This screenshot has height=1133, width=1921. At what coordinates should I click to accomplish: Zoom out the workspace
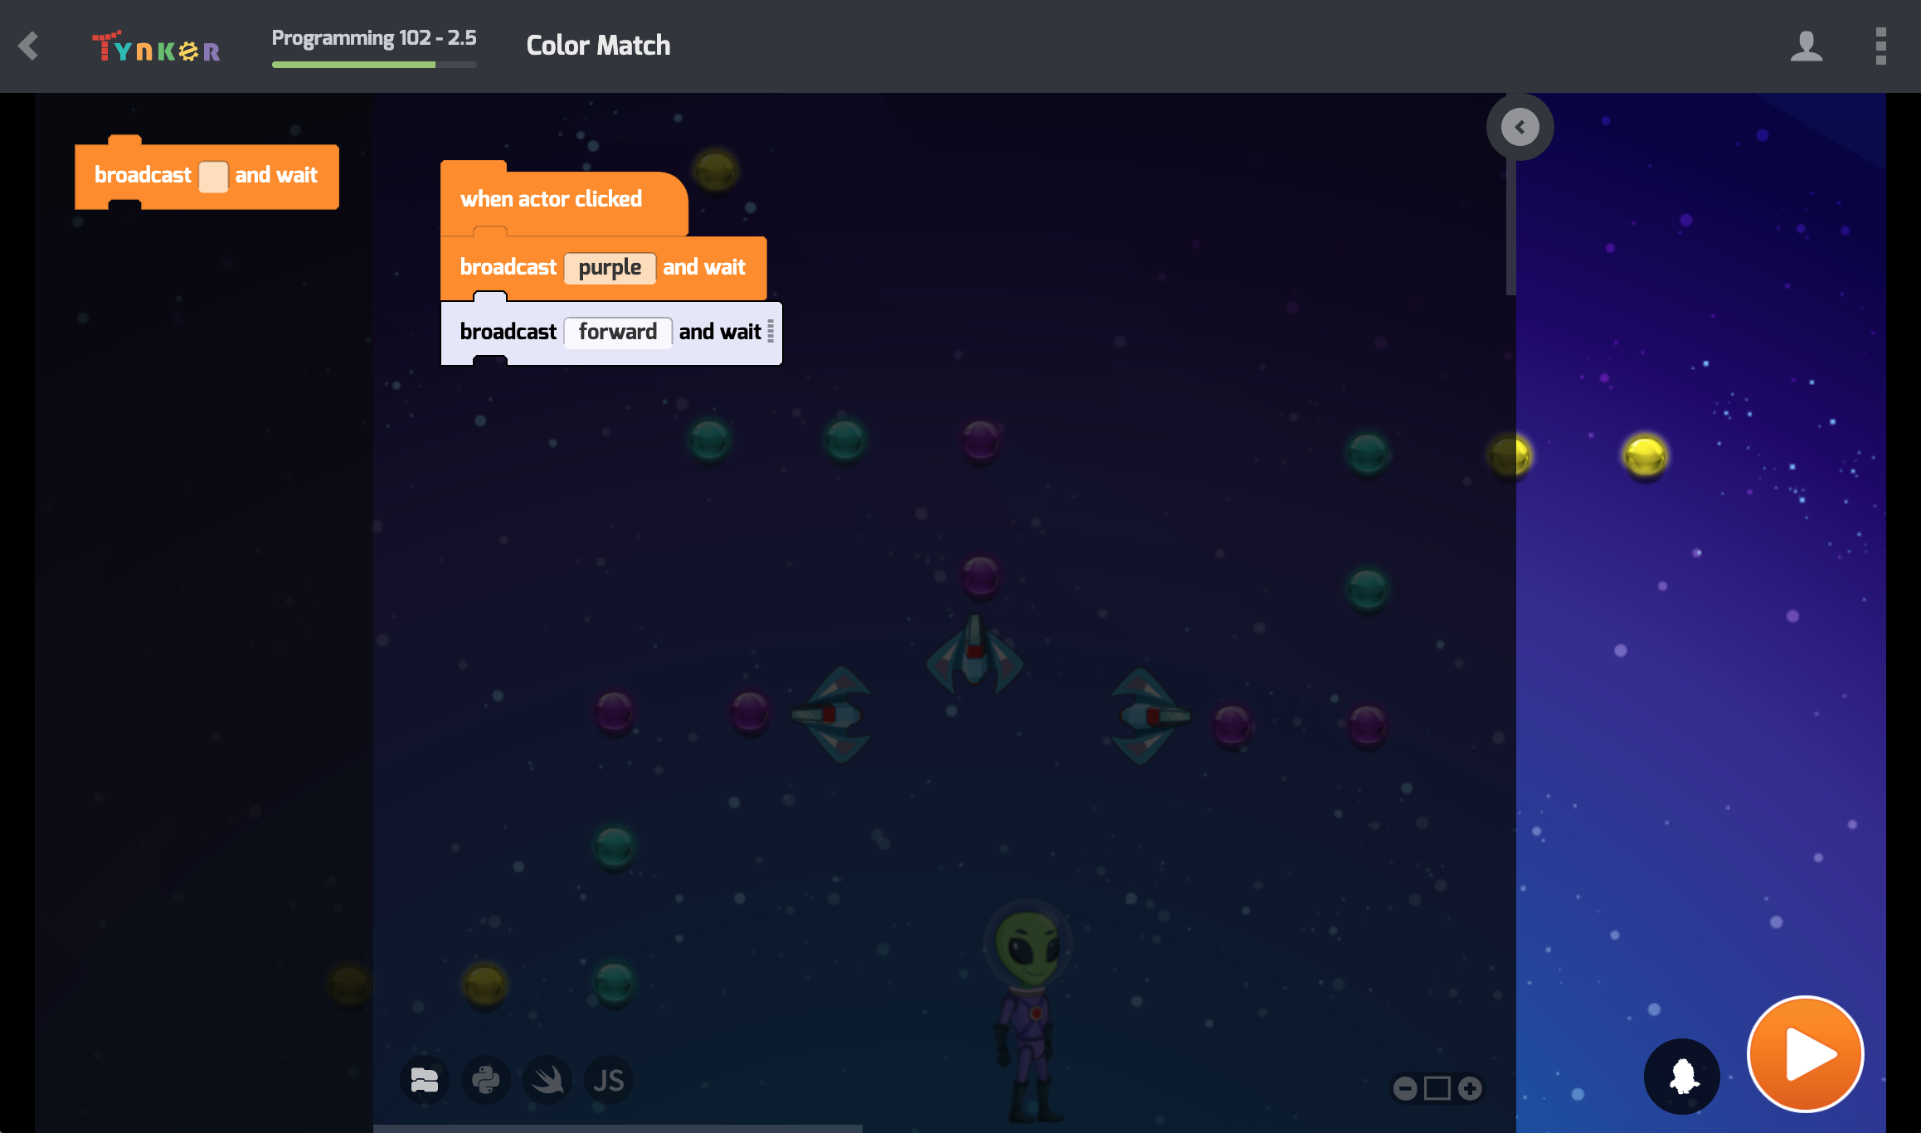click(x=1405, y=1088)
